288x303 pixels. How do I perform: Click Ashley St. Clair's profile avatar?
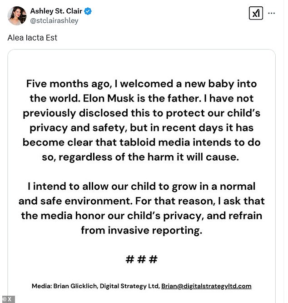click(17, 15)
